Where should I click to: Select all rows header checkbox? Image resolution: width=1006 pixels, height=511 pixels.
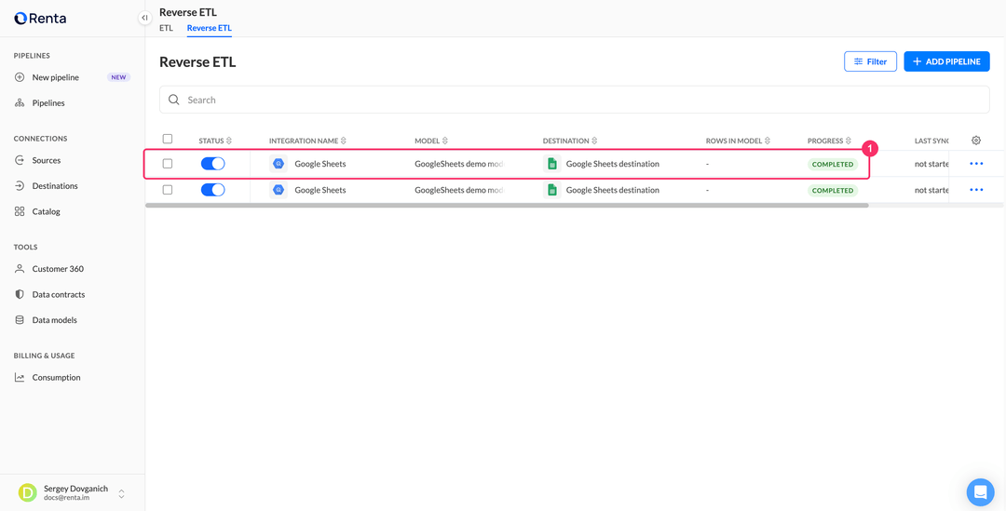coord(168,139)
